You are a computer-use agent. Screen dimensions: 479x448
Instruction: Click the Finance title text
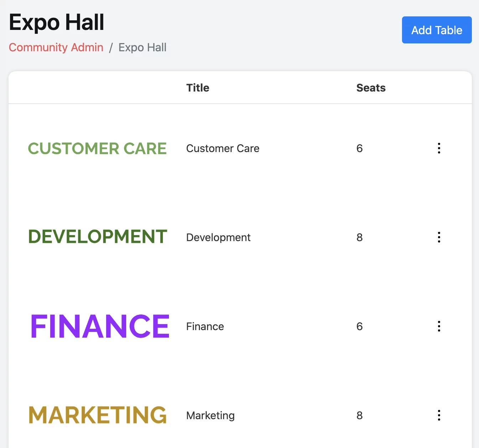205,327
